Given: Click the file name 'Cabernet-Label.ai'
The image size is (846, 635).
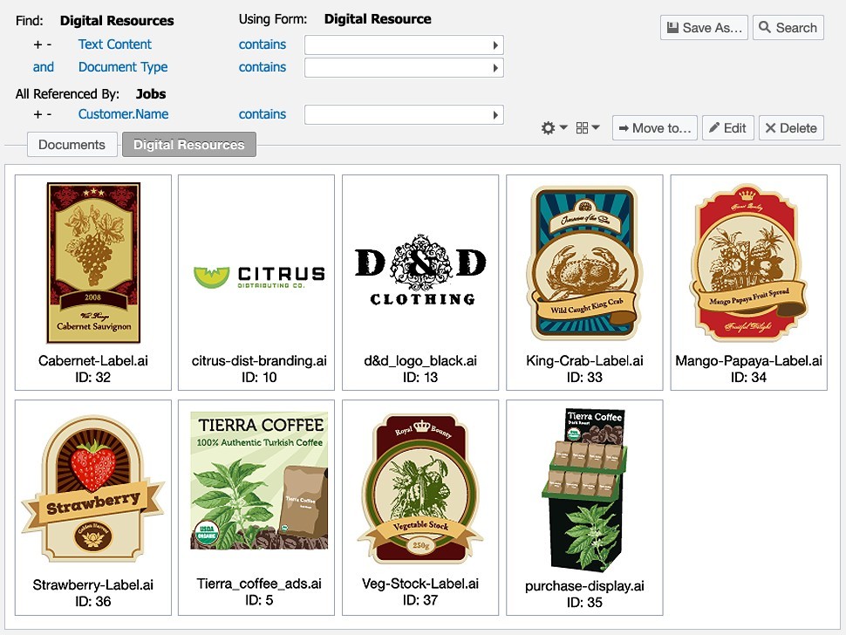Looking at the screenshot, I should pos(92,361).
